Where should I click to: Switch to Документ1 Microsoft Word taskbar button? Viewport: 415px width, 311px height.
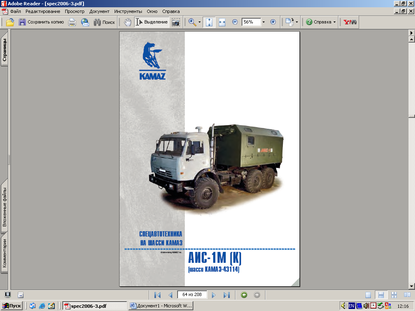(160, 306)
